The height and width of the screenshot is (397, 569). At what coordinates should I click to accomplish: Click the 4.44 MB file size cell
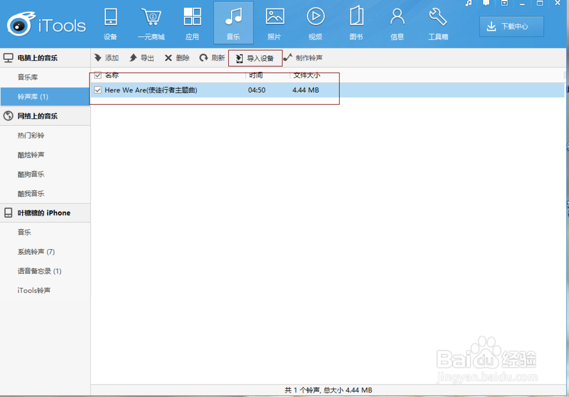(306, 90)
